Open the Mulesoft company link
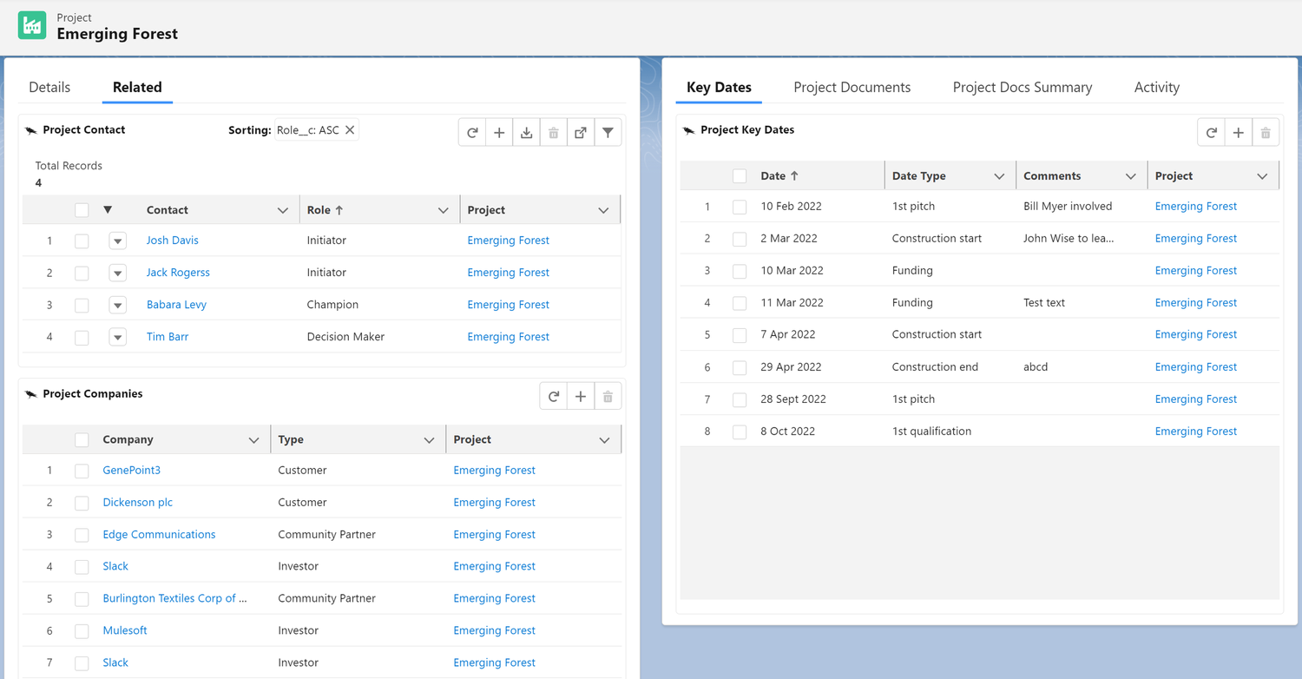The height and width of the screenshot is (679, 1302). point(125,631)
